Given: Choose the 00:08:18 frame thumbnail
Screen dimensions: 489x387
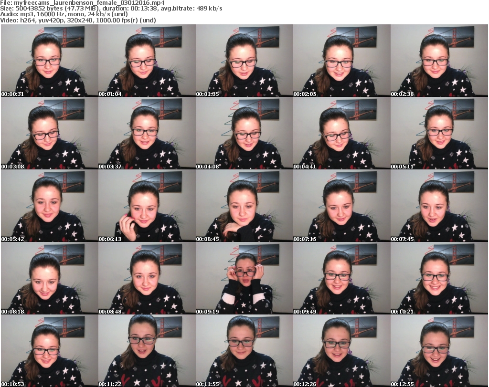Looking at the screenshot, I should (50, 278).
